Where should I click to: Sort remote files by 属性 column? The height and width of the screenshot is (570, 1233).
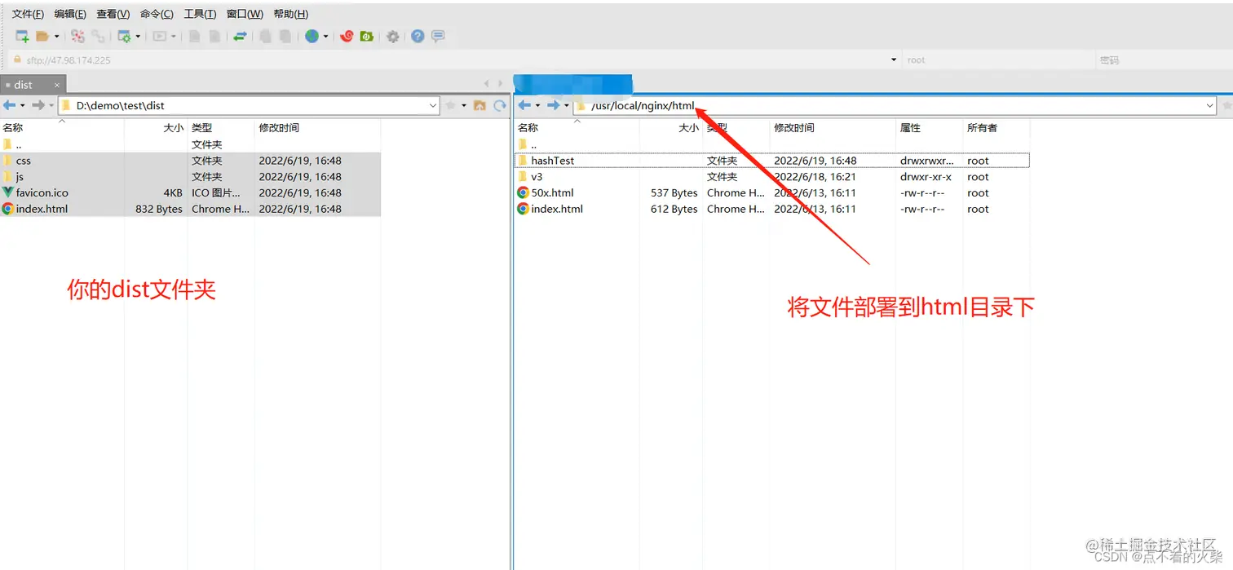[929, 128]
